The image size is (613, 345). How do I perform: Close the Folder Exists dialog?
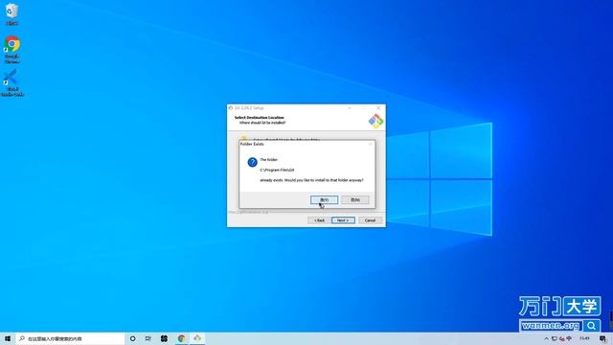click(x=370, y=144)
